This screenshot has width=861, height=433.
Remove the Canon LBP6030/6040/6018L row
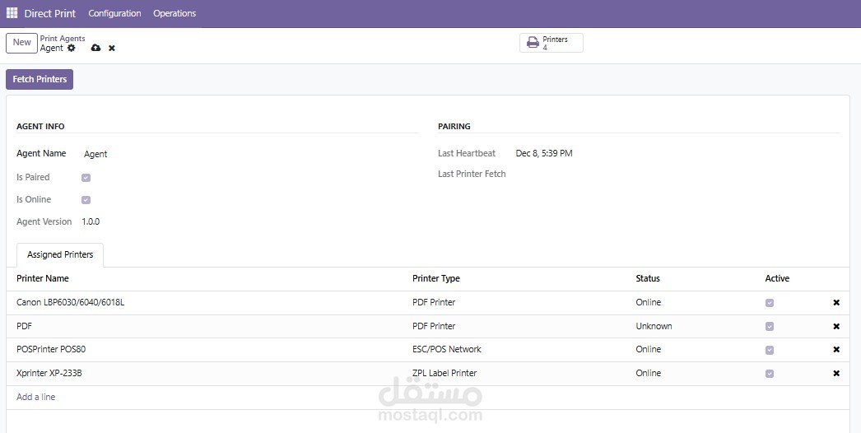pyautogui.click(x=836, y=302)
